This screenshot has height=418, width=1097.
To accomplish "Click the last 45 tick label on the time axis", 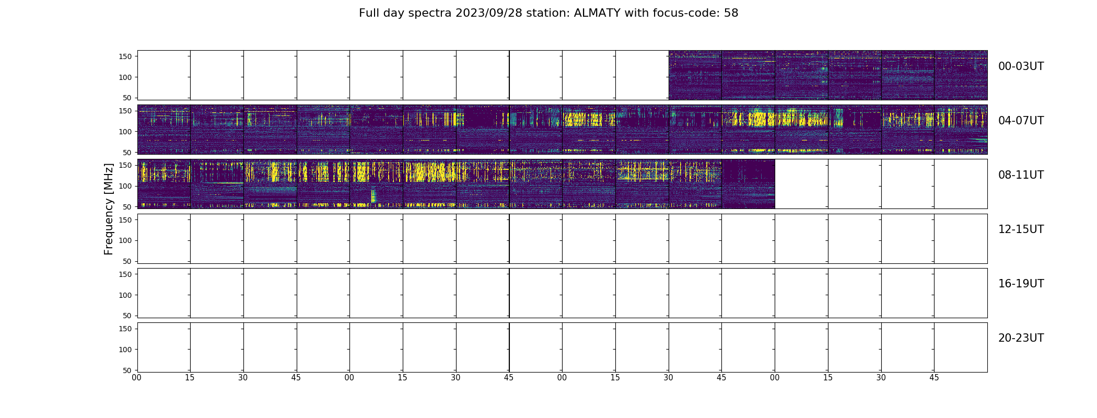I will coord(934,378).
